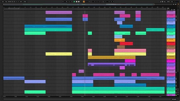
Task: Enable Draw Mode pencil icon
Action: click(x=161, y=2)
